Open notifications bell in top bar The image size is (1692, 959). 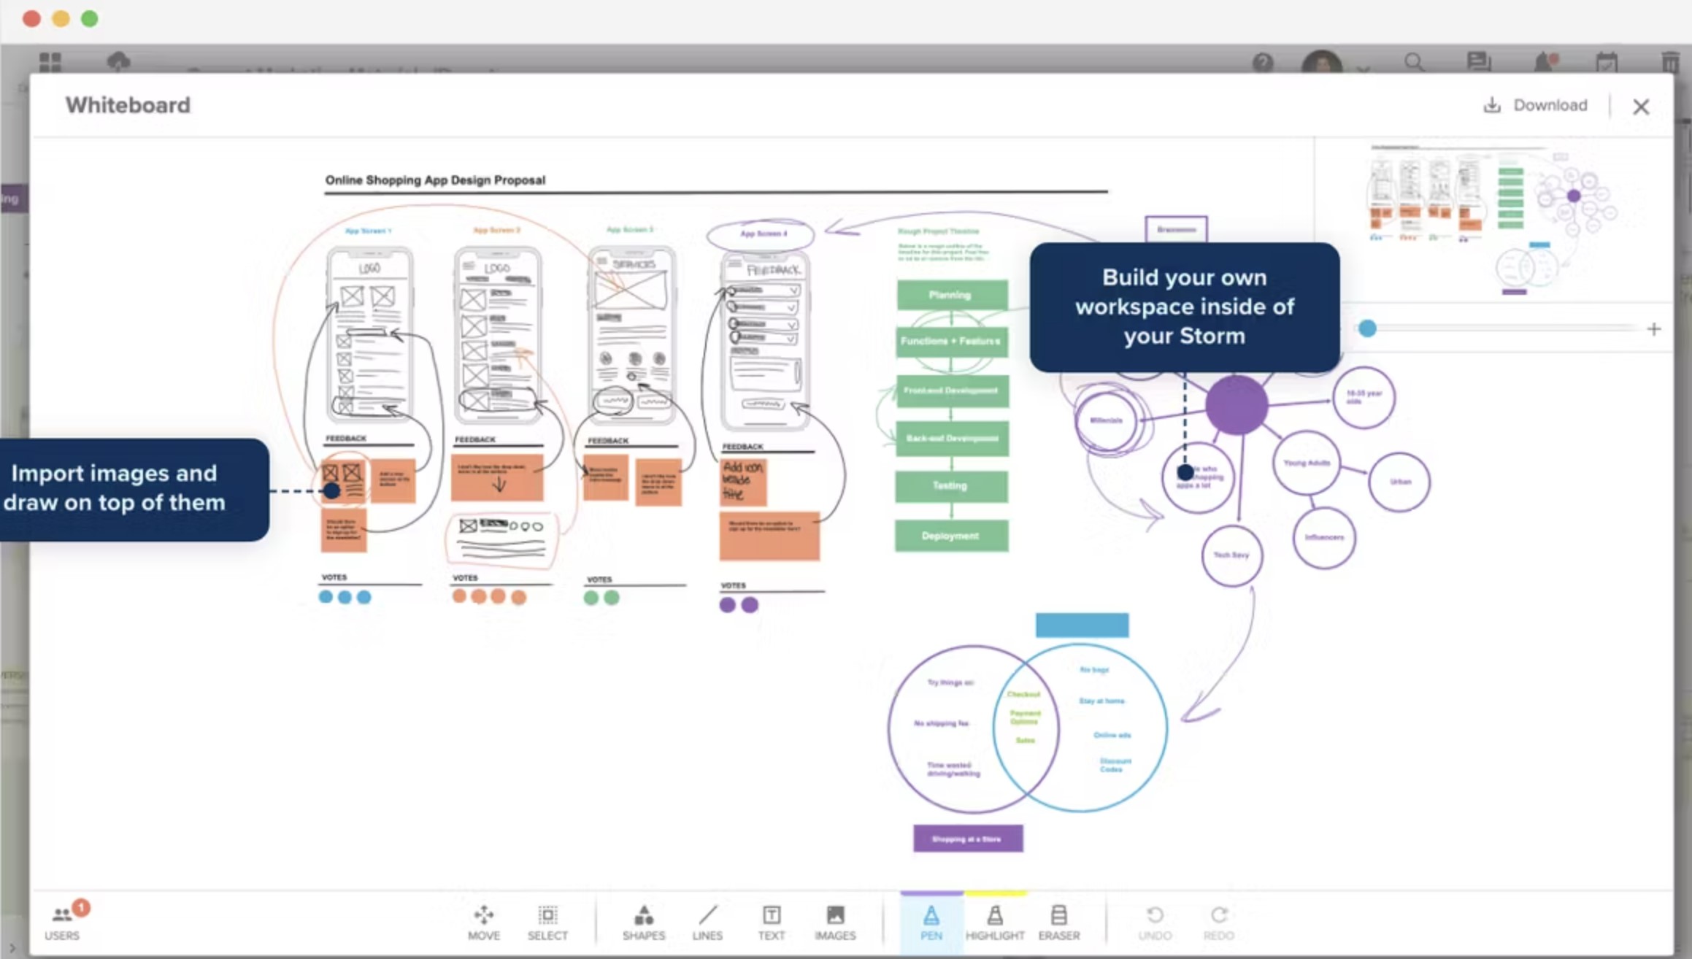coord(1543,63)
